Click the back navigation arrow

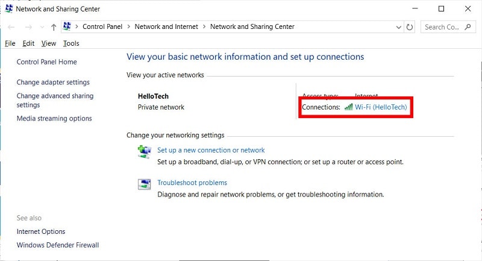click(x=11, y=27)
